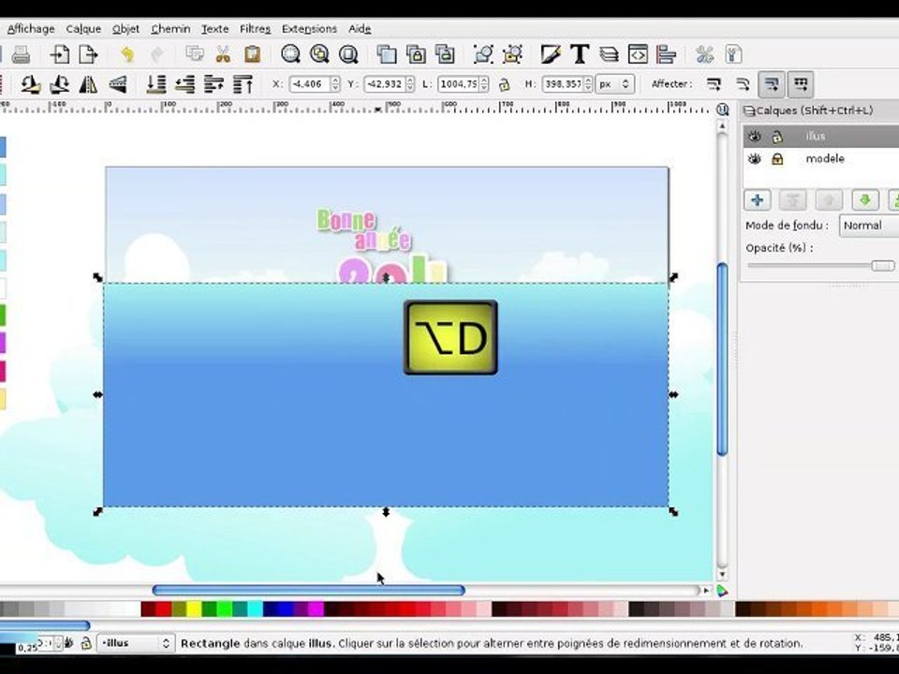Toggle move gradients Affecter button
The height and width of the screenshot is (674, 899).
pos(772,85)
